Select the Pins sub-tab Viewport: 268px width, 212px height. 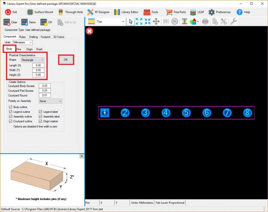click(x=19, y=49)
